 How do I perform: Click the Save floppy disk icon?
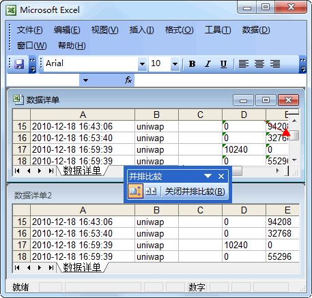pyautogui.click(x=19, y=64)
